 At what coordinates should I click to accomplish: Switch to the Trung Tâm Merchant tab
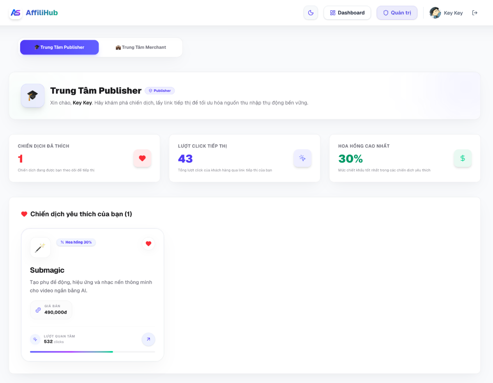tap(141, 47)
